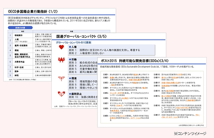The image size is (214, 138).
Task: Open the グローバル・パートナーシップ link in 目標17
Action: pyautogui.click(x=181, y=116)
